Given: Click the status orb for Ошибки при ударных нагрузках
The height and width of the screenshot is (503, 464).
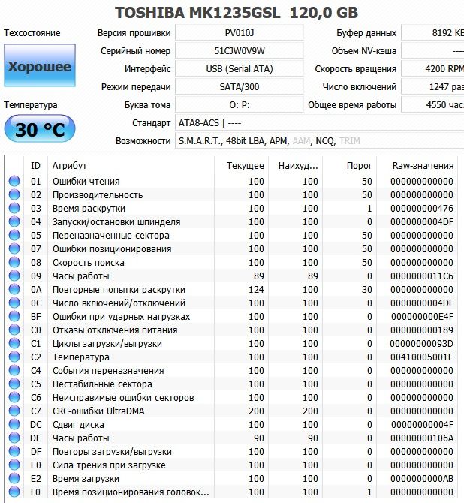Looking at the screenshot, I should pyautogui.click(x=14, y=316).
